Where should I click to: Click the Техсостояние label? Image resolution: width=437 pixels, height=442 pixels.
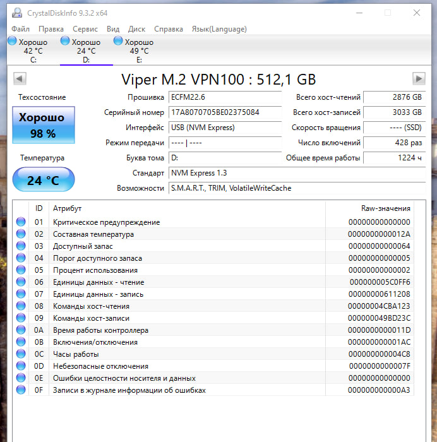(x=42, y=97)
